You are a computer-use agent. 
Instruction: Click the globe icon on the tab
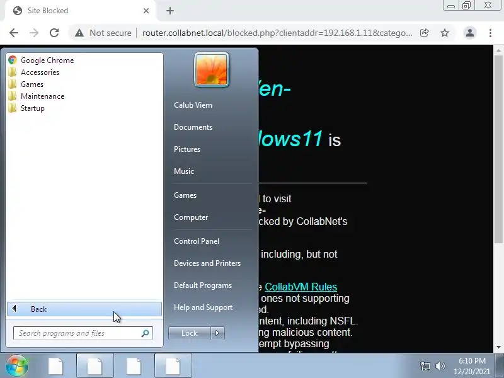(x=18, y=11)
